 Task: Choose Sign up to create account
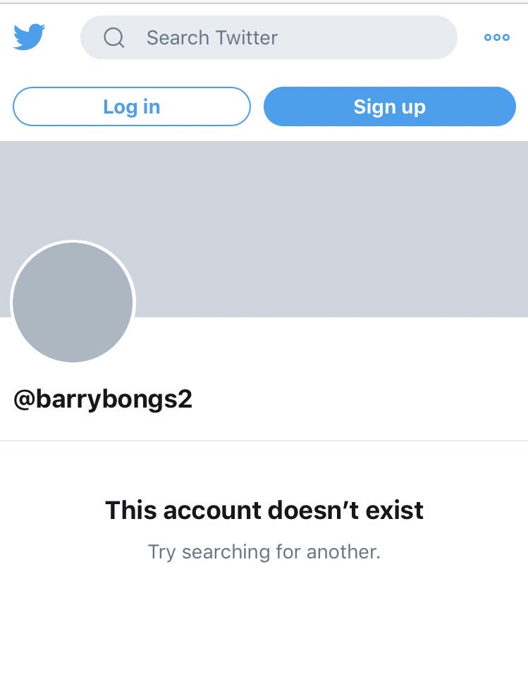click(x=389, y=106)
